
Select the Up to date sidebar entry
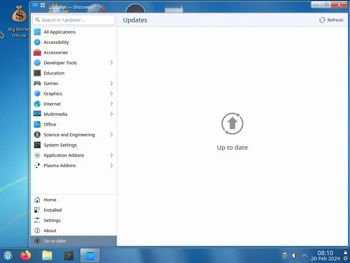tap(74, 241)
